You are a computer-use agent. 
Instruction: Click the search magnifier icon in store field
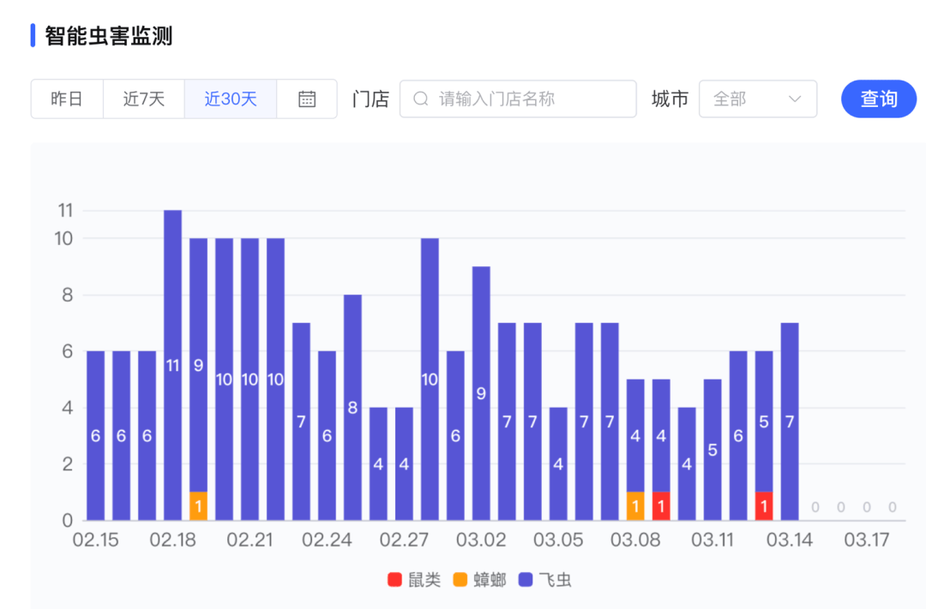420,99
